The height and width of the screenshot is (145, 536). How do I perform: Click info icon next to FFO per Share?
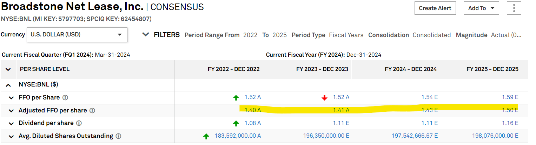click(65, 98)
